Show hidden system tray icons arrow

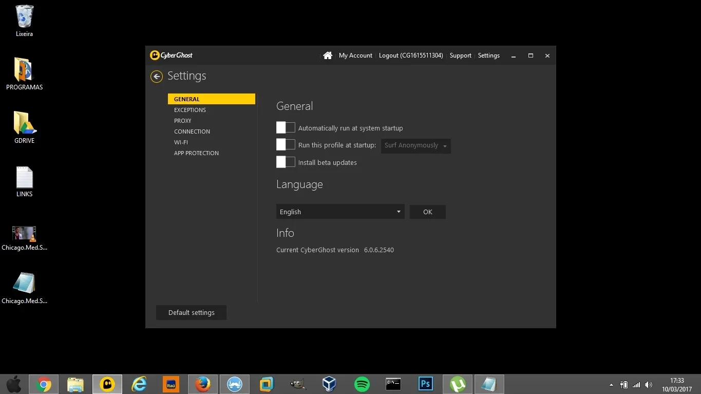(611, 385)
